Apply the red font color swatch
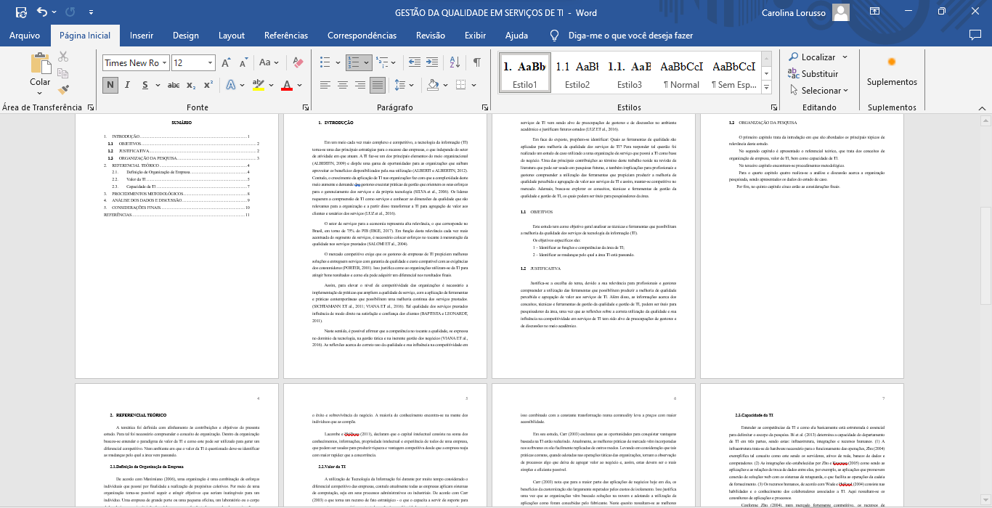This screenshot has height=508, width=992. click(287, 85)
